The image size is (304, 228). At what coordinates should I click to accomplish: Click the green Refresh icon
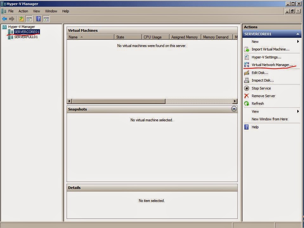pyautogui.click(x=247, y=104)
